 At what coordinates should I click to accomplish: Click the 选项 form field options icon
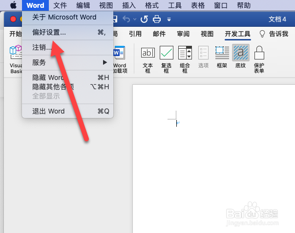203,57
